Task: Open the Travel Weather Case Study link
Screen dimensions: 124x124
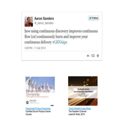Action: [80, 109]
